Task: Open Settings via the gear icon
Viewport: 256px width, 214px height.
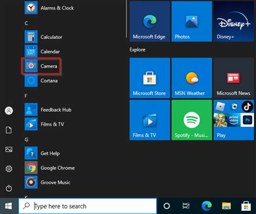Action: pos(9,169)
